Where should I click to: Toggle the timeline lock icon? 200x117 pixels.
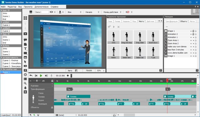click(52, 81)
